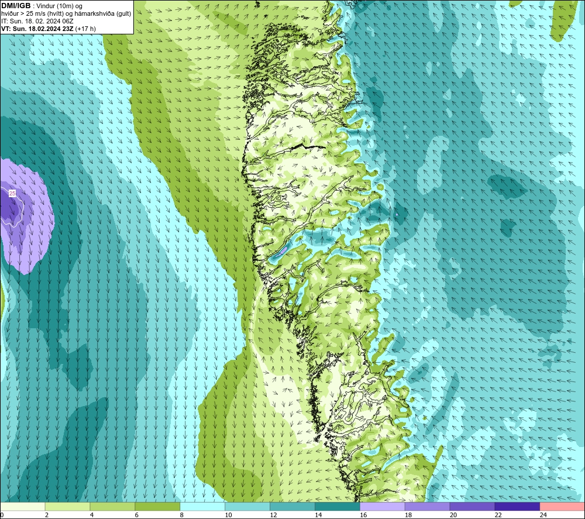The width and height of the screenshot is (585, 519).
Task: Click the light green 2–4 m/s legend swatch
Action: tap(67, 506)
